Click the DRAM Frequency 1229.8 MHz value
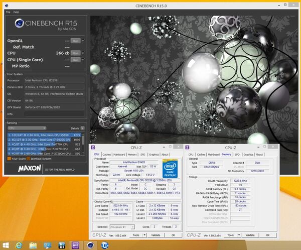301x250 pixels. [x=240, y=181]
